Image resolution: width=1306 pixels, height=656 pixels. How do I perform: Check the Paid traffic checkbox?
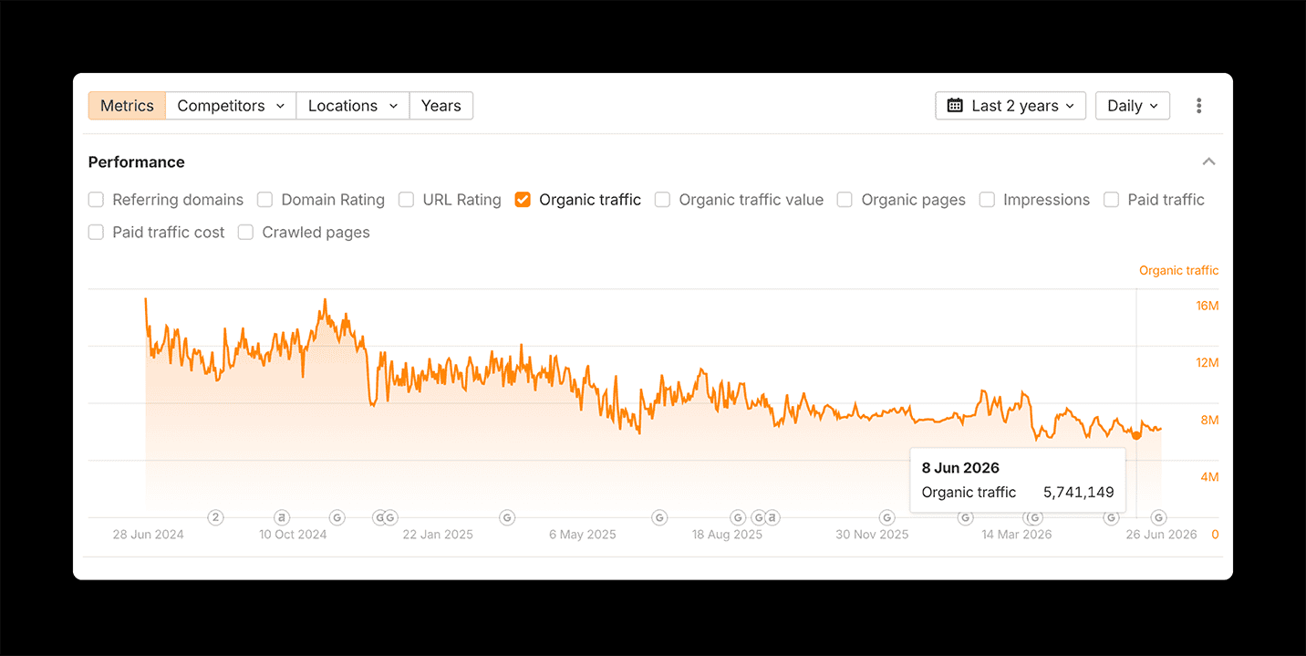click(x=1111, y=200)
